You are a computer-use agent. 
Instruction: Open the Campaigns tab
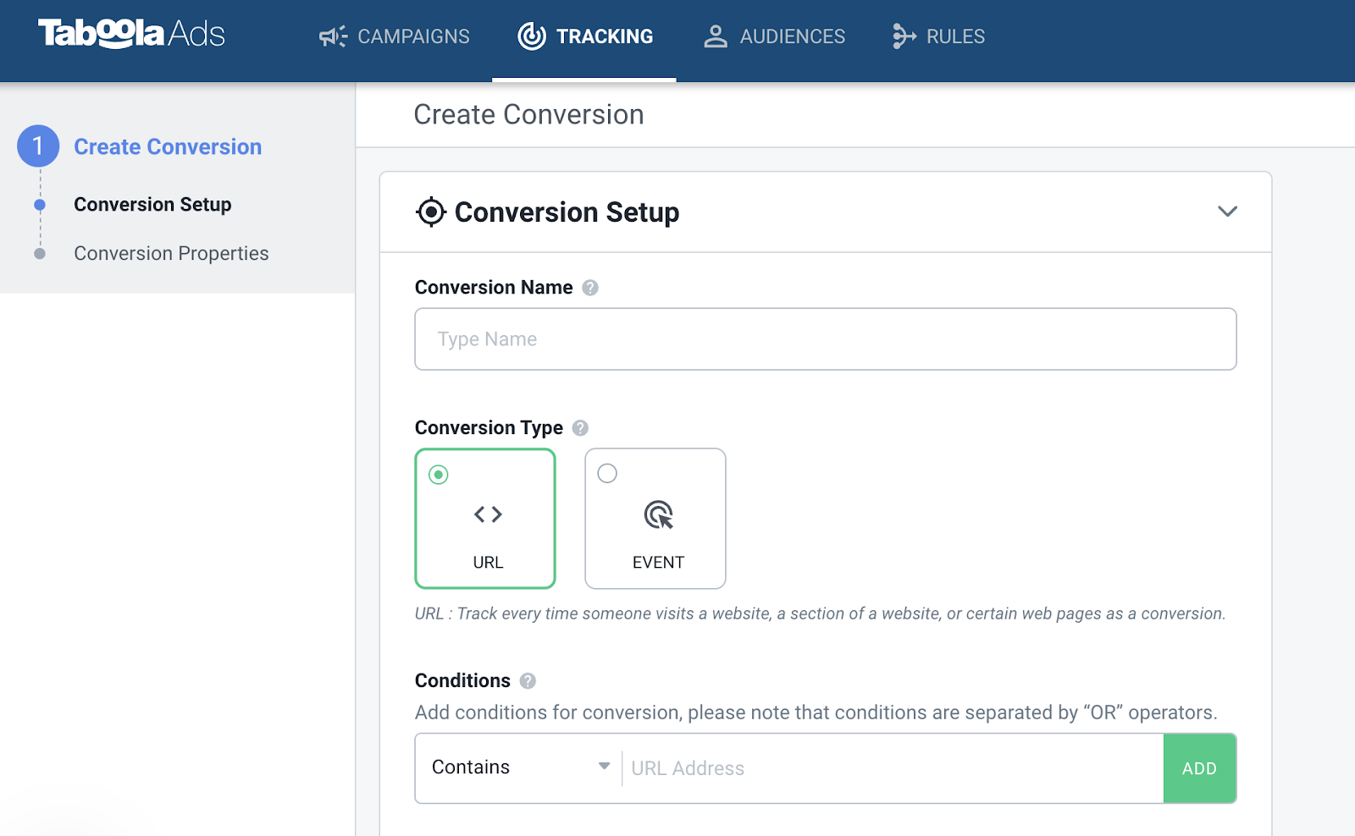412,36
